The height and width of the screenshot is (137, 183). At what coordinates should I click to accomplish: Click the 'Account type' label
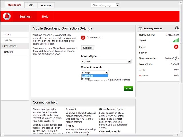(x=89, y=56)
